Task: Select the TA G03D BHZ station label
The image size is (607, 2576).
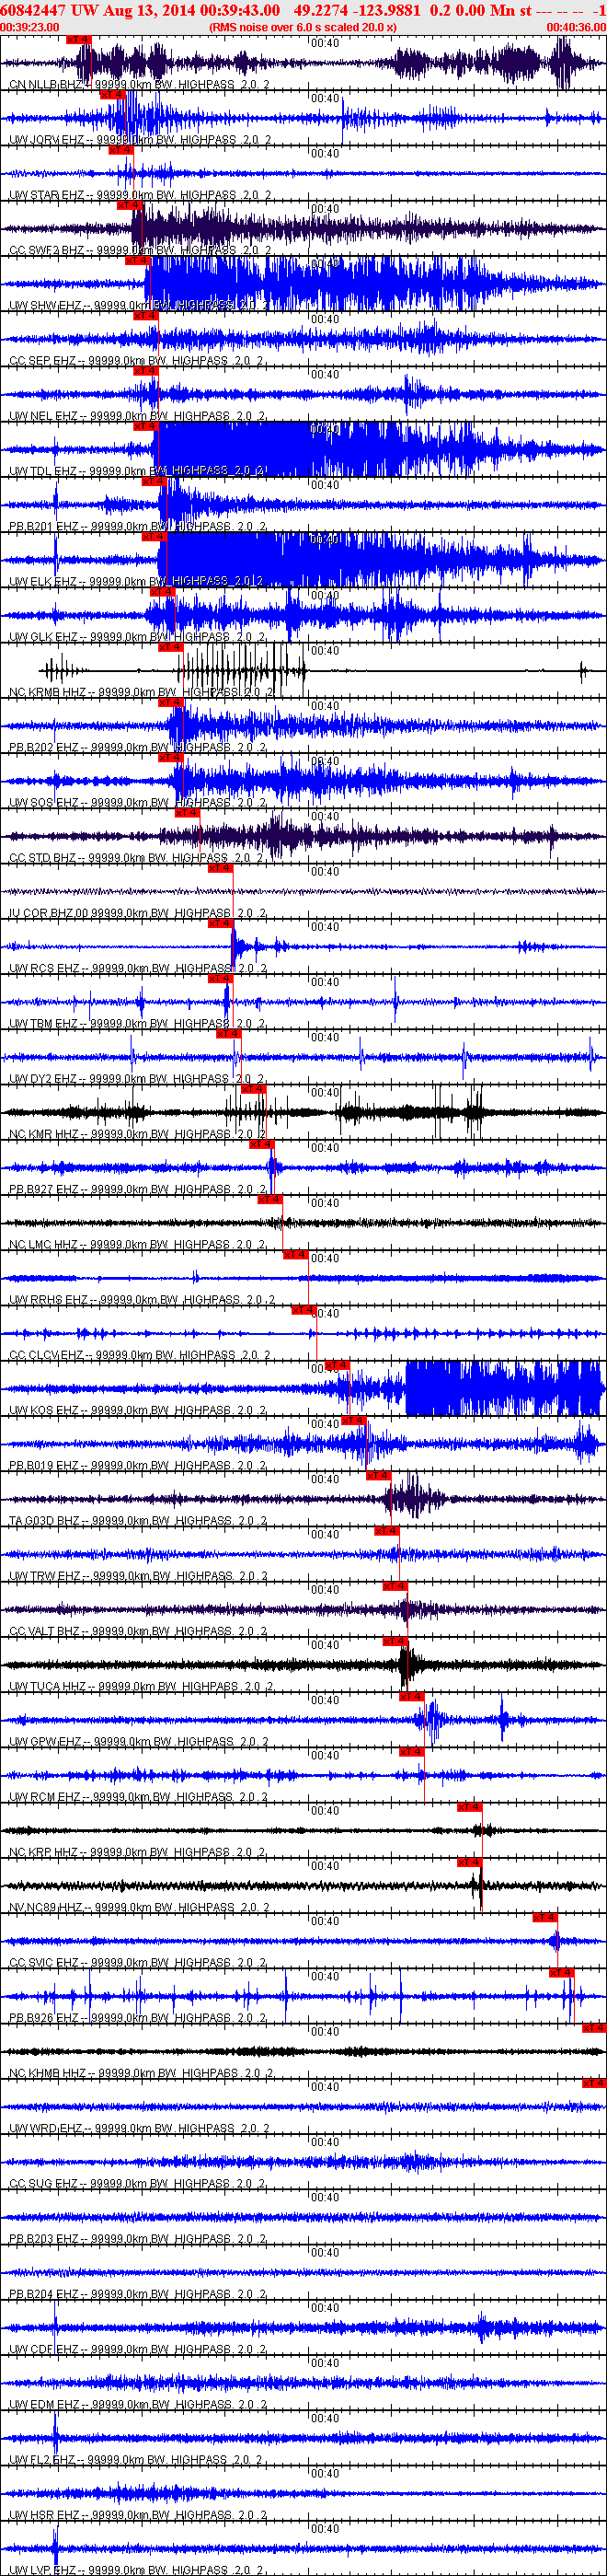Action: point(138,1520)
